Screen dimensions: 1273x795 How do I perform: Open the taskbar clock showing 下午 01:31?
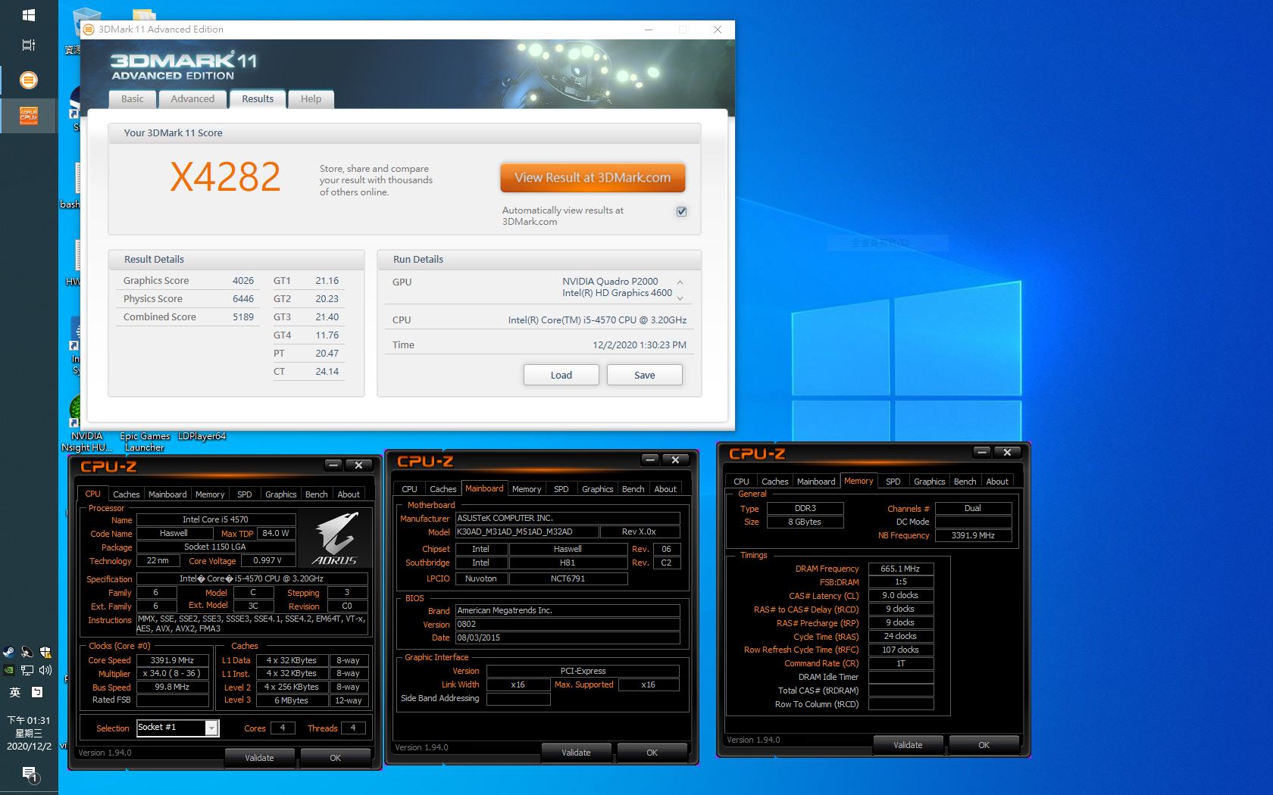click(29, 733)
